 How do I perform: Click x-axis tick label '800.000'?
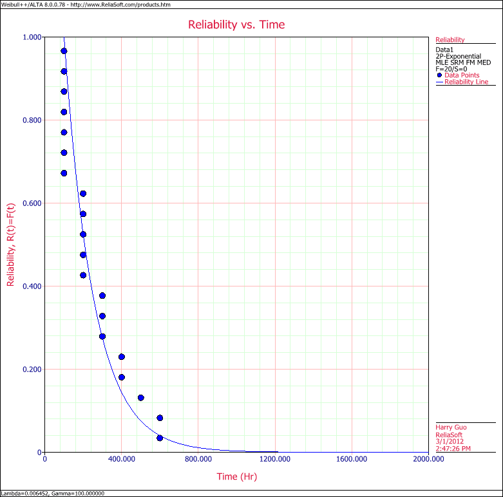(x=198, y=459)
